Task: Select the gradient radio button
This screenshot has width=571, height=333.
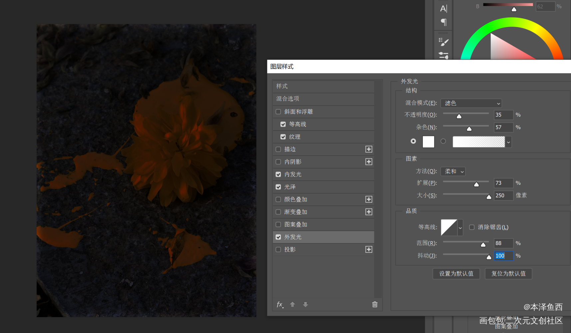Action: coord(443,141)
